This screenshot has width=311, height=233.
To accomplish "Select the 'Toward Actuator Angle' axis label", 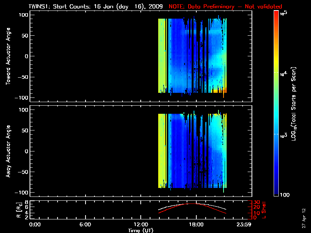I will click(x=7, y=56).
